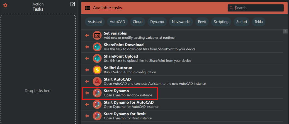Click Start AutoCAD description text
Screen dimensions: 289x124
(155, 84)
